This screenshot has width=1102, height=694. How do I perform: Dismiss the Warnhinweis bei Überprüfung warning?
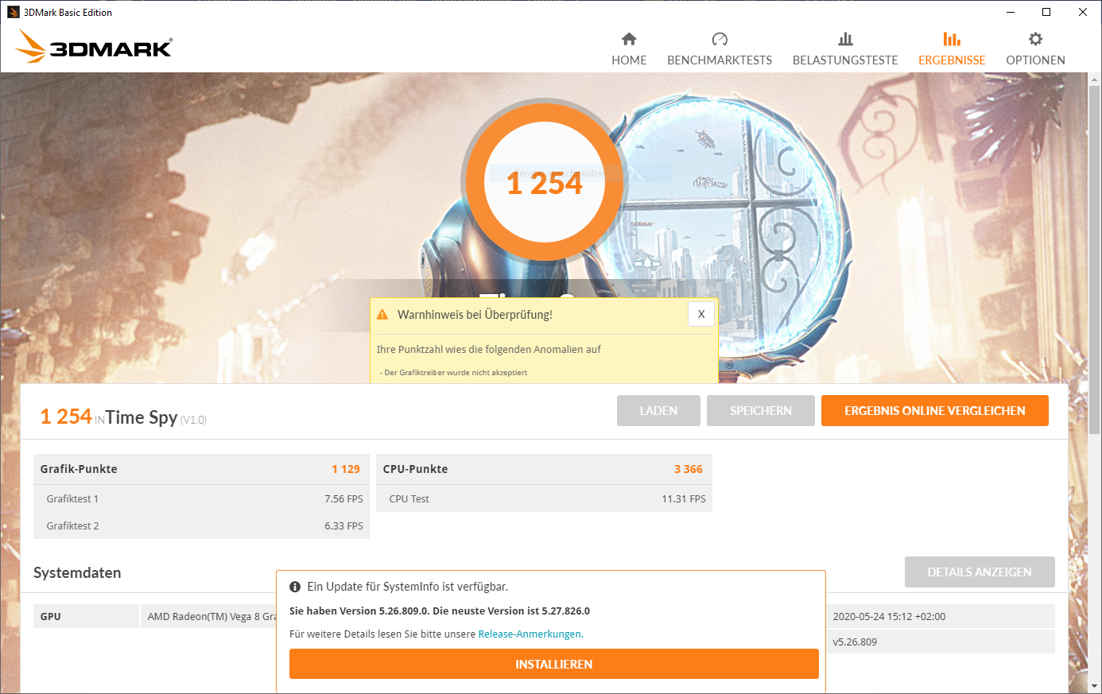tap(701, 314)
